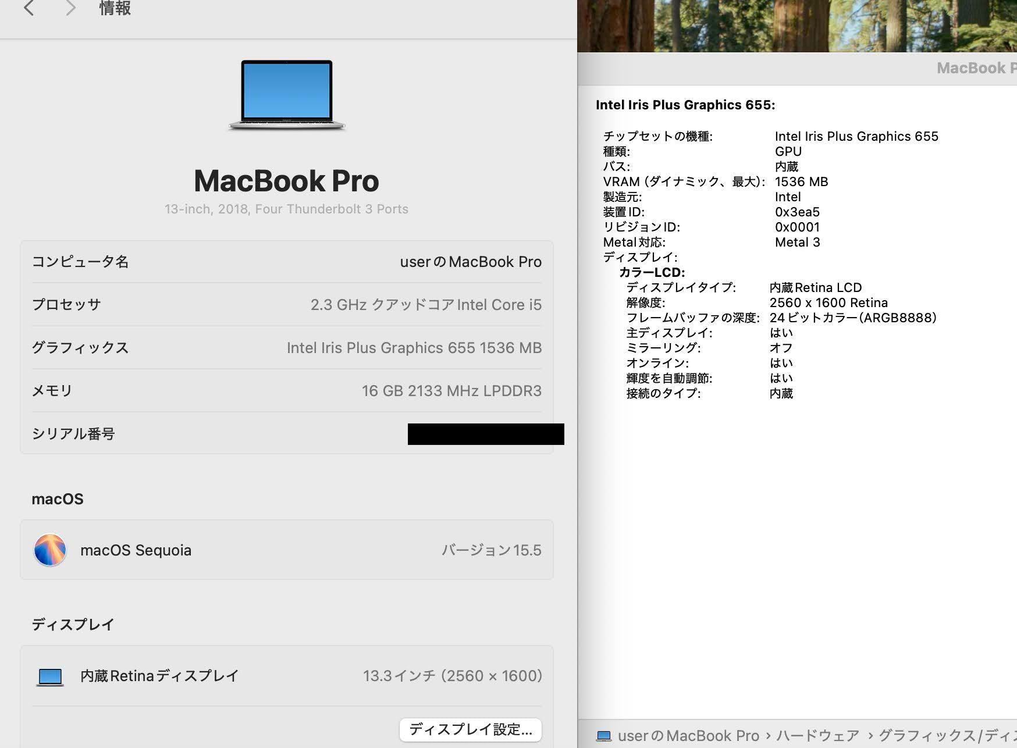
Task: Click the computer icon in the path bar
Action: point(604,736)
